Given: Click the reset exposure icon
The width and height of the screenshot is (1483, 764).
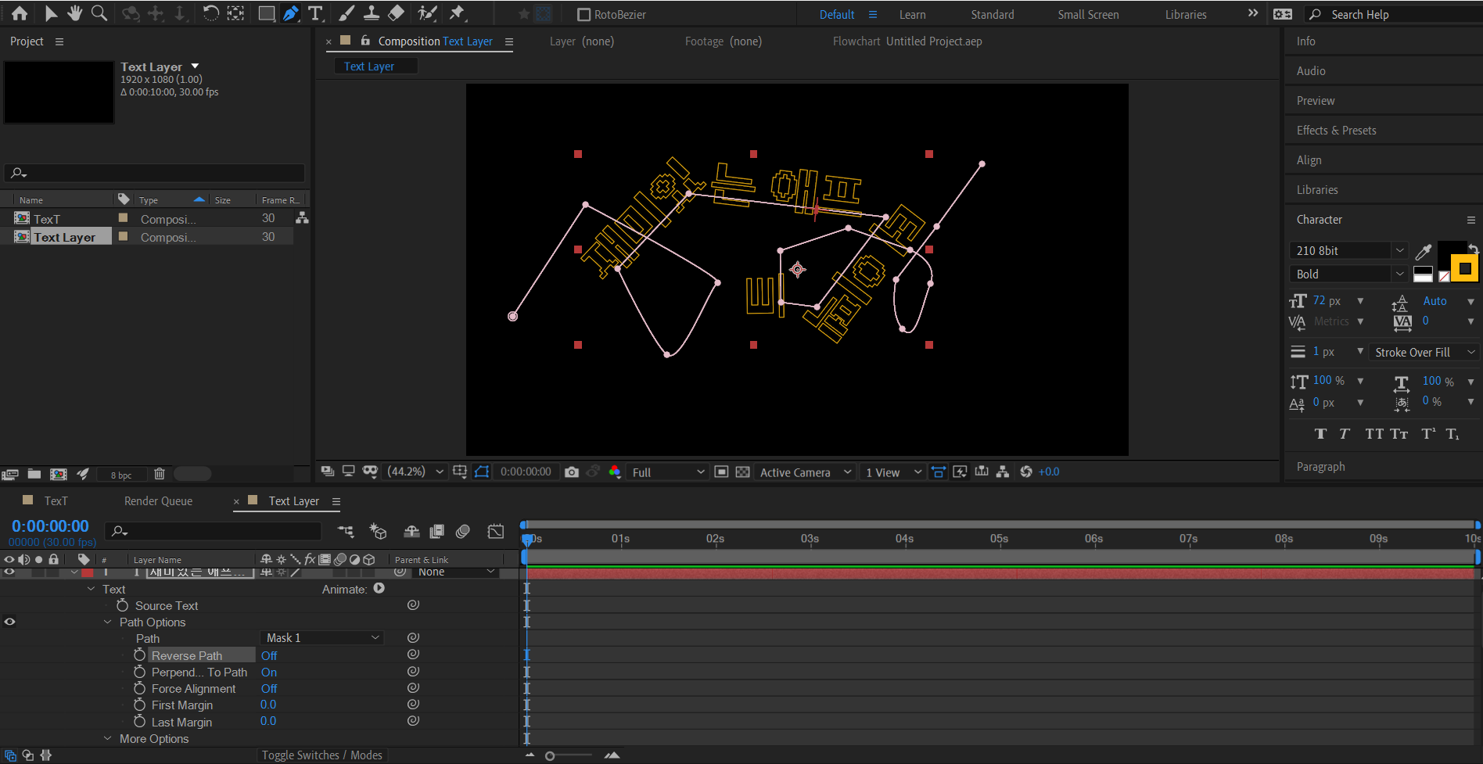Looking at the screenshot, I should (x=1026, y=472).
